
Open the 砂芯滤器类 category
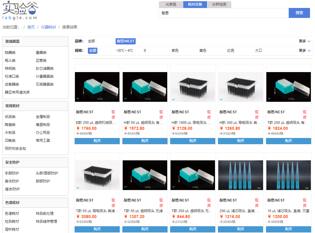click(x=45, y=69)
